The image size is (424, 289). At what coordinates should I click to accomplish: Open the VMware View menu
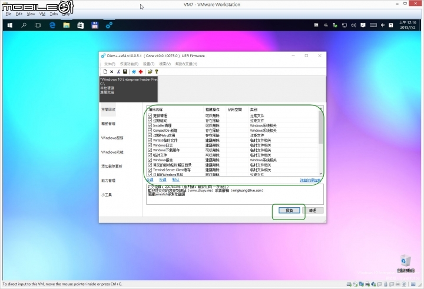(31, 14)
